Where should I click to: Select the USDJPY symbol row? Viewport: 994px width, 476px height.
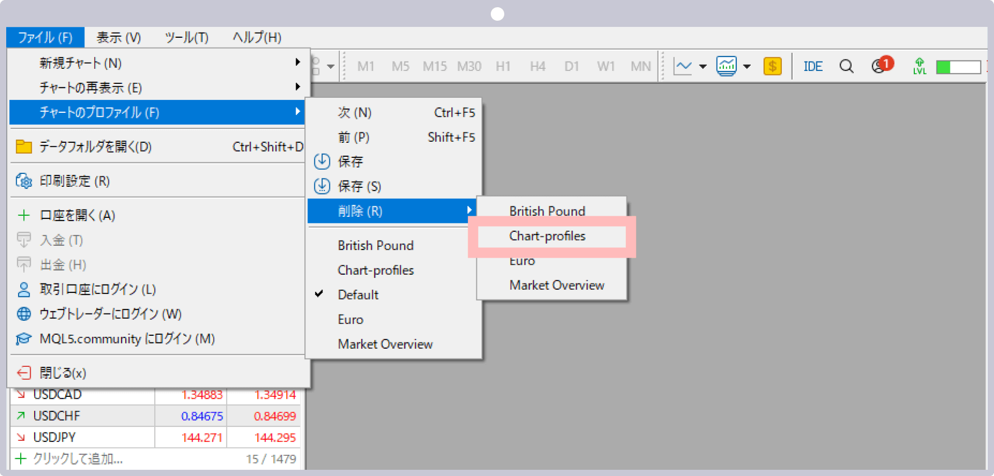155,437
